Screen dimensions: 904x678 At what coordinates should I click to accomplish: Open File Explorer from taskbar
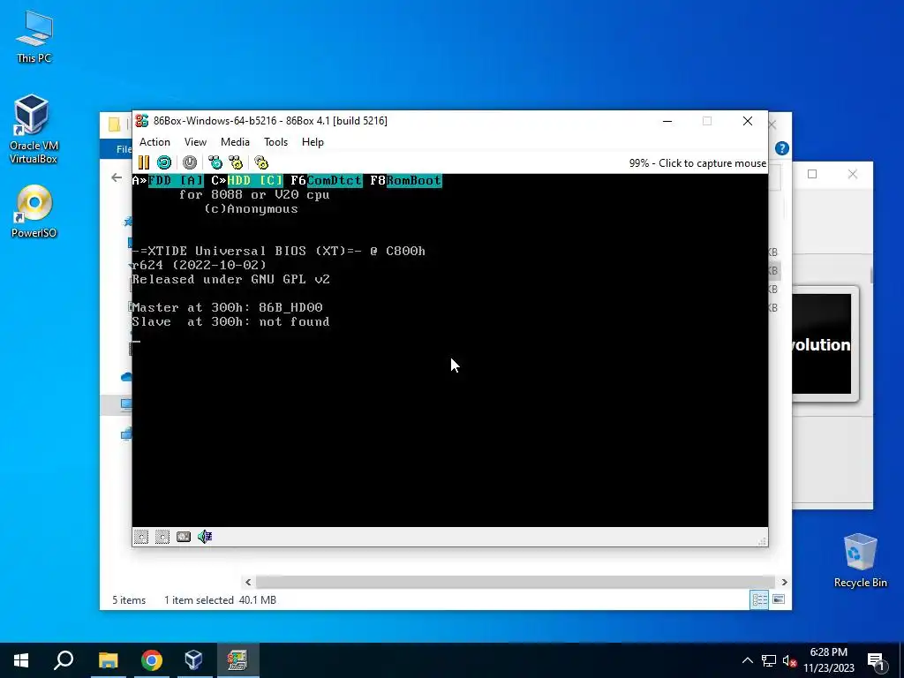click(108, 660)
